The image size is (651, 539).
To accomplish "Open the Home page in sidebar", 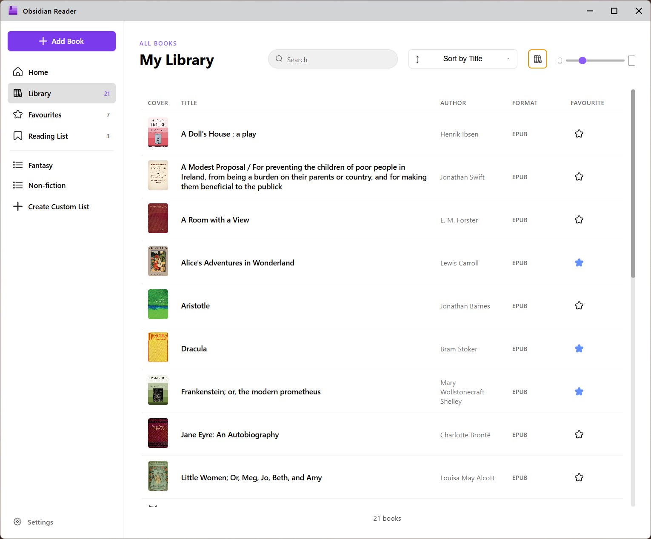I will pyautogui.click(x=62, y=72).
